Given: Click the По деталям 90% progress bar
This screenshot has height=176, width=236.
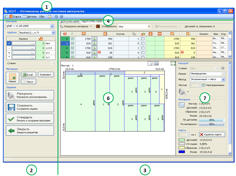Looking at the screenshot, I should 212,120.
